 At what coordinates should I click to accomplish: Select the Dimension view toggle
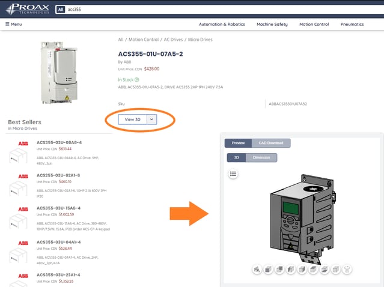(x=261, y=157)
